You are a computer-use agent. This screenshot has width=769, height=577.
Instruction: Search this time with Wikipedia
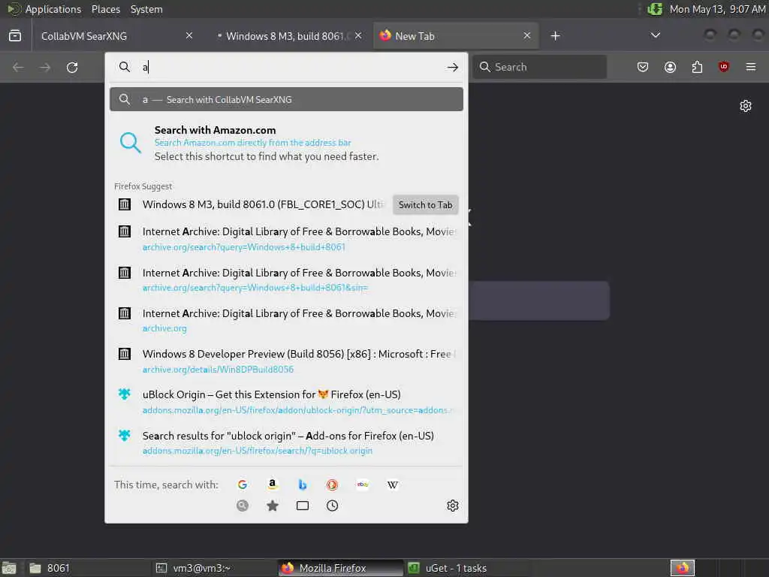point(392,485)
